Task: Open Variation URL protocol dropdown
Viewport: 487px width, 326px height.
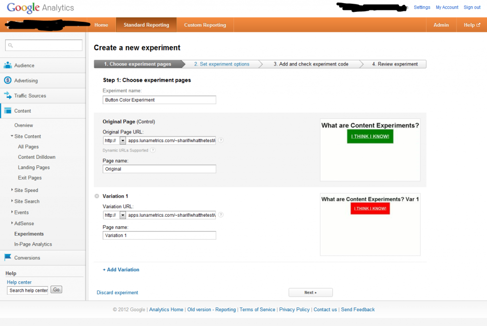Action: coord(123,215)
